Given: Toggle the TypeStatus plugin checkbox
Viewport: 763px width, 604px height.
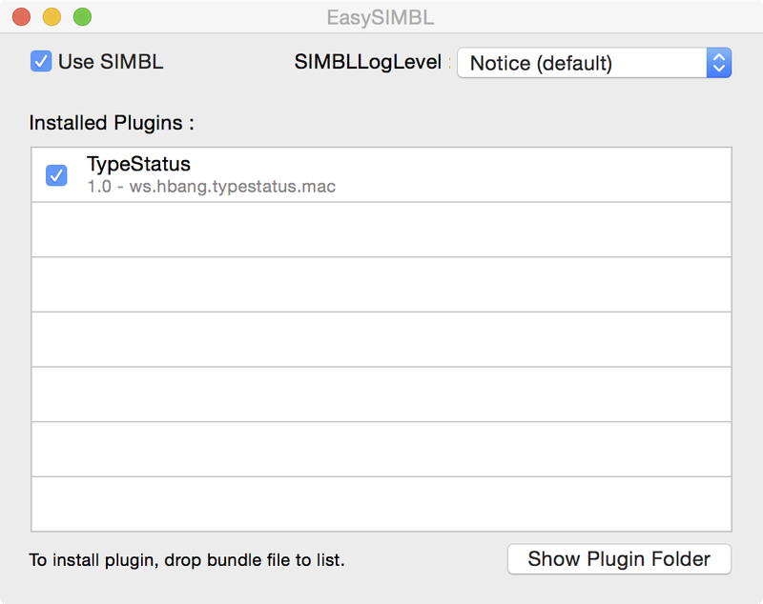Looking at the screenshot, I should pos(56,175).
